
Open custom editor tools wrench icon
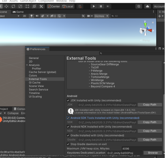(41, 6)
